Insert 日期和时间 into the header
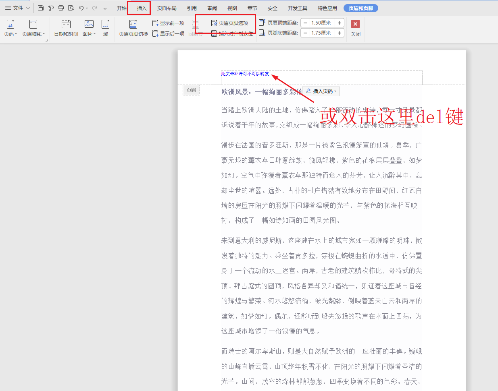 66,28
